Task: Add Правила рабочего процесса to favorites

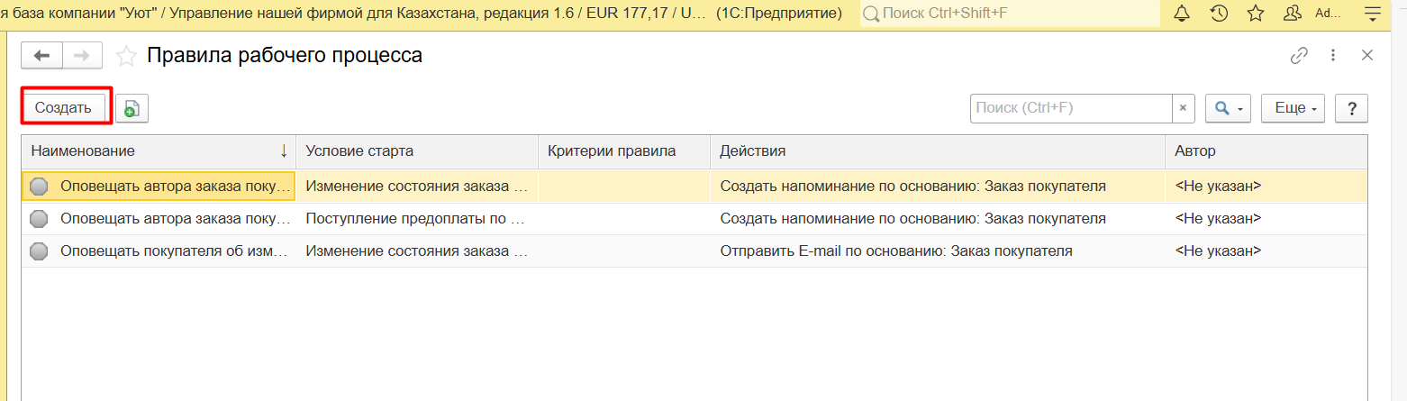Action: point(127,57)
